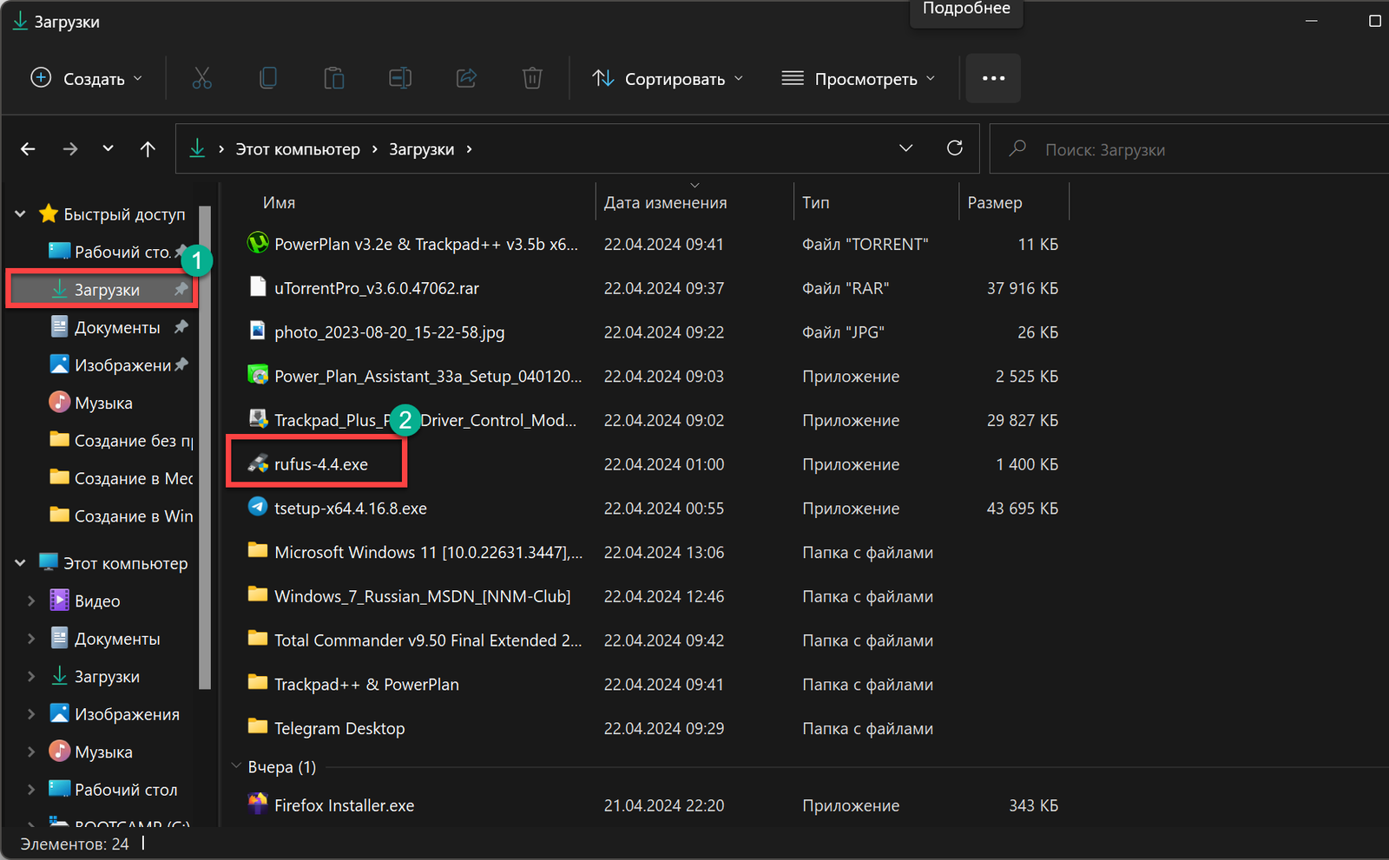The height and width of the screenshot is (860, 1389).
Task: Select uTorrentPro_v3.6.0.47062.rar file name
Action: pyautogui.click(x=377, y=288)
